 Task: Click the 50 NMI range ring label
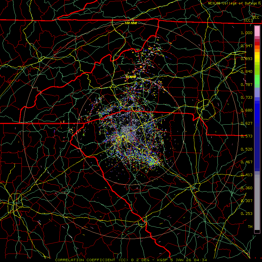[x=131, y=77]
